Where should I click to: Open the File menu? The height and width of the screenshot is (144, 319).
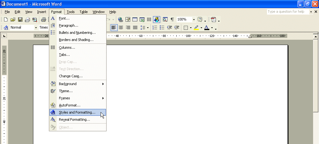(x=7, y=12)
